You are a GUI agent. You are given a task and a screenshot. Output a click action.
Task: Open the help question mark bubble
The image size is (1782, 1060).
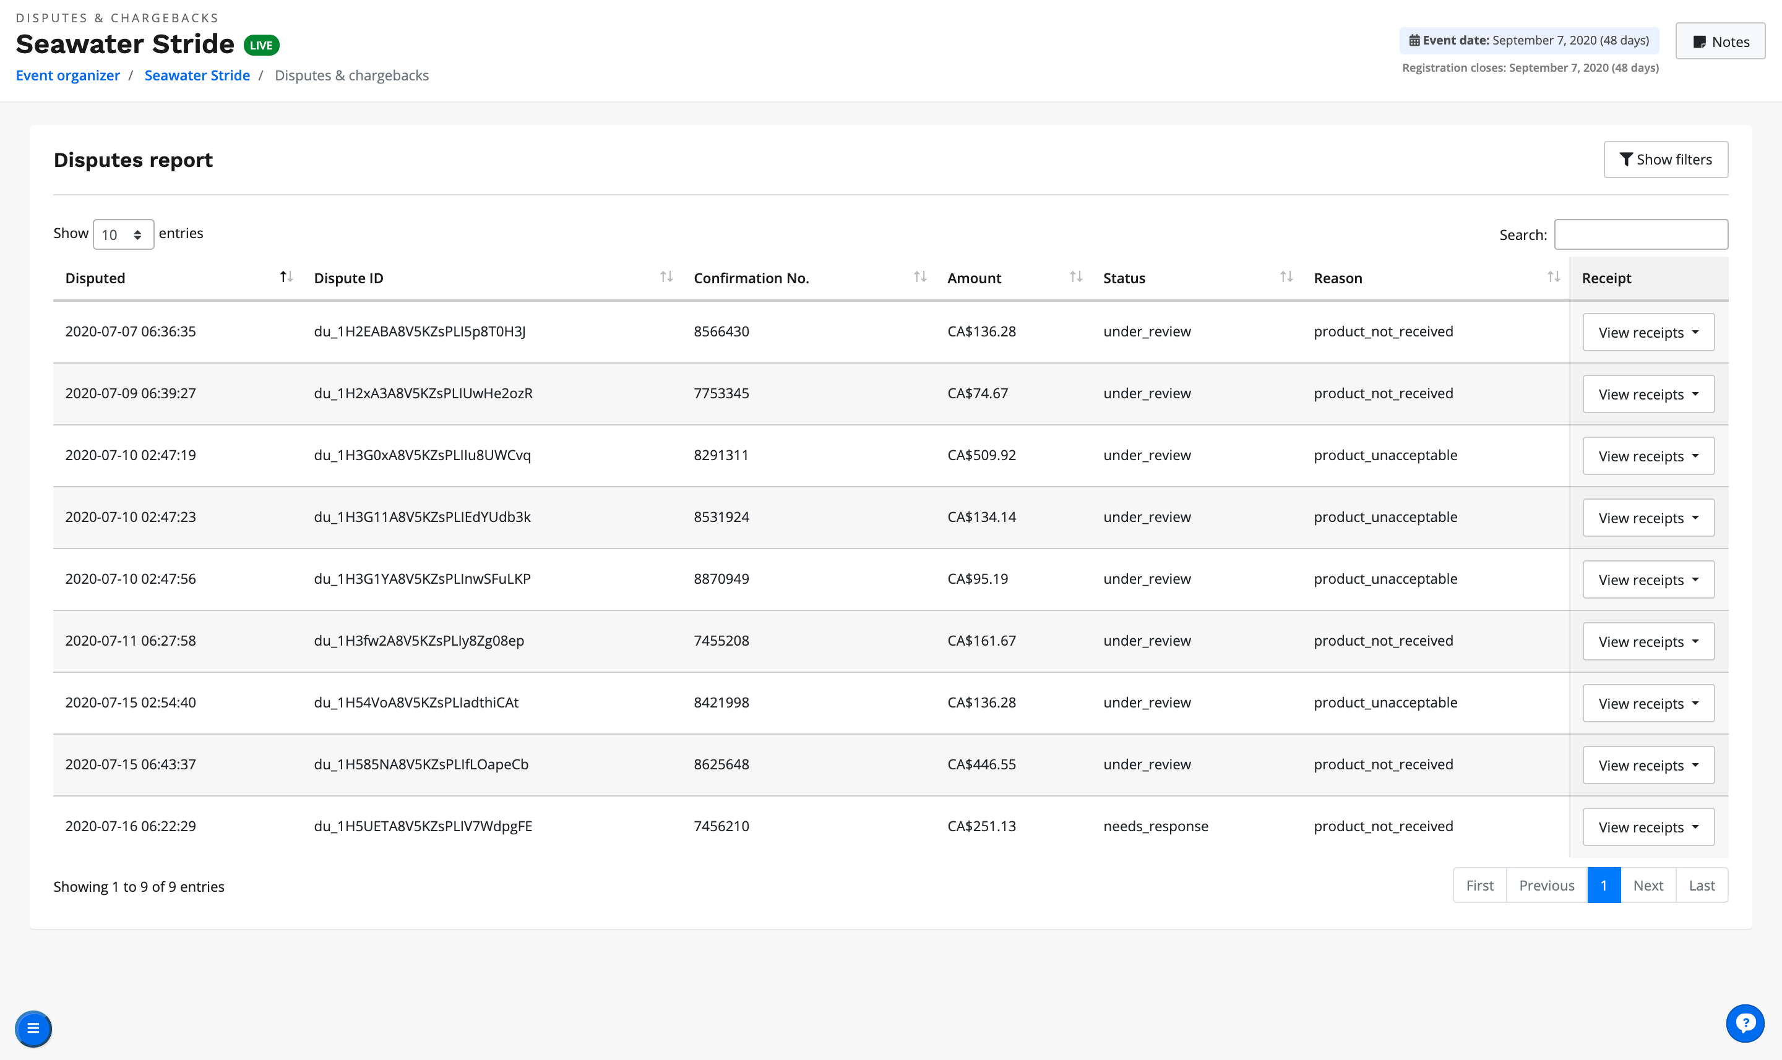click(1745, 1024)
